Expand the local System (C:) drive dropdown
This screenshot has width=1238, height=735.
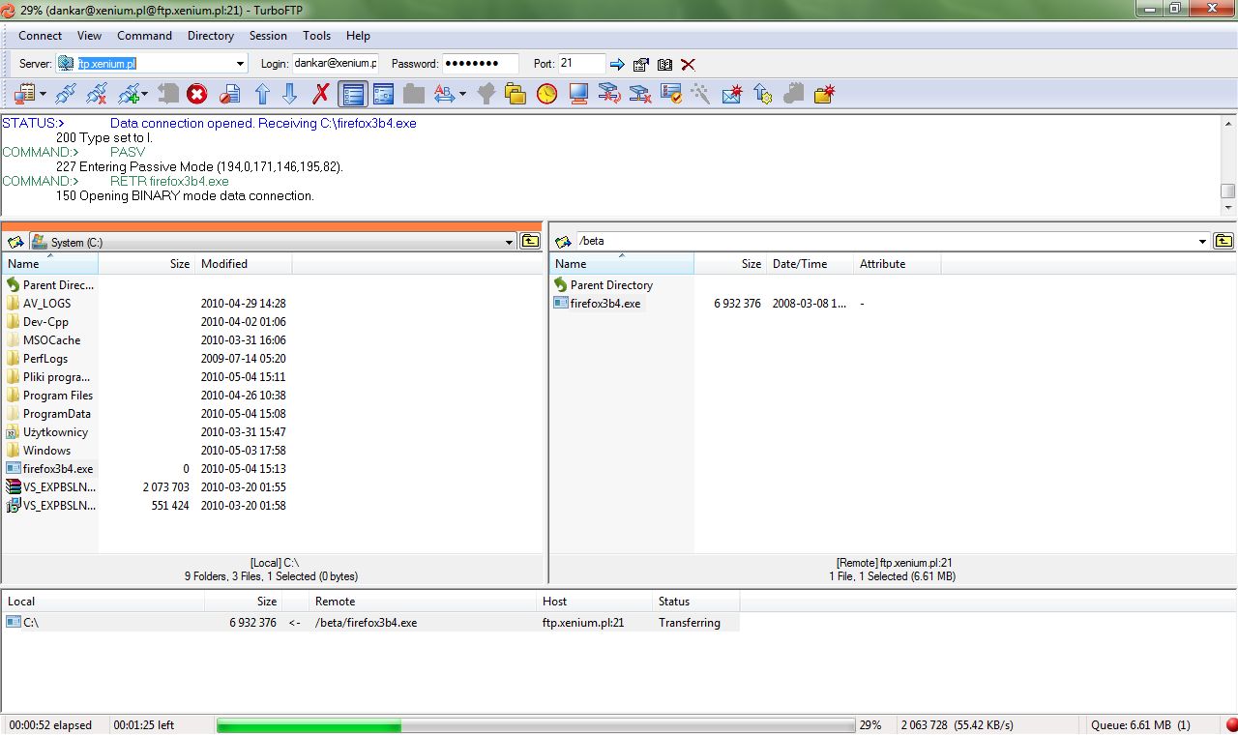coord(510,242)
